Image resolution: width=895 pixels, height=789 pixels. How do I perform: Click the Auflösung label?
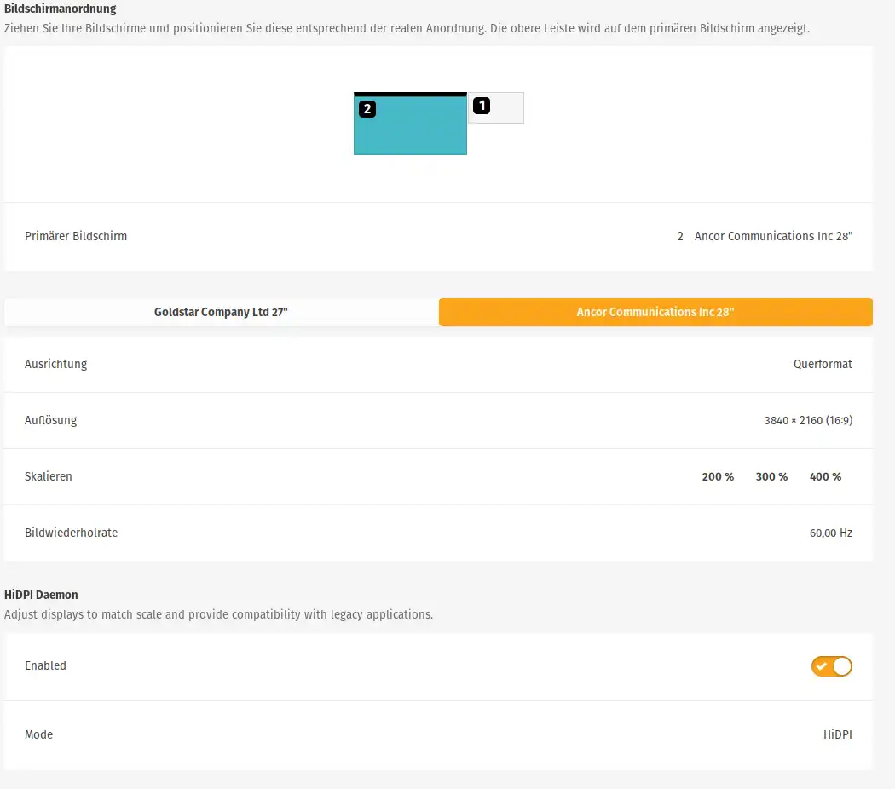(51, 420)
